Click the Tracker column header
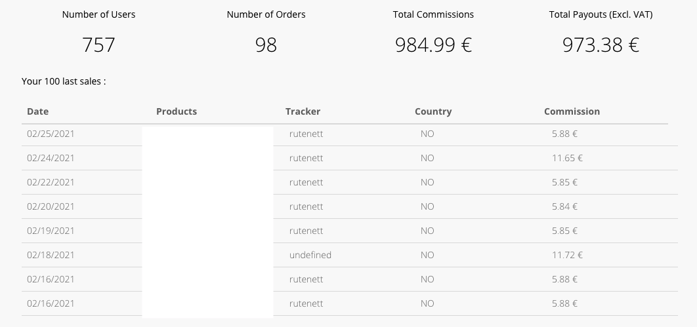Screen dimensions: 697x327 click(x=303, y=111)
